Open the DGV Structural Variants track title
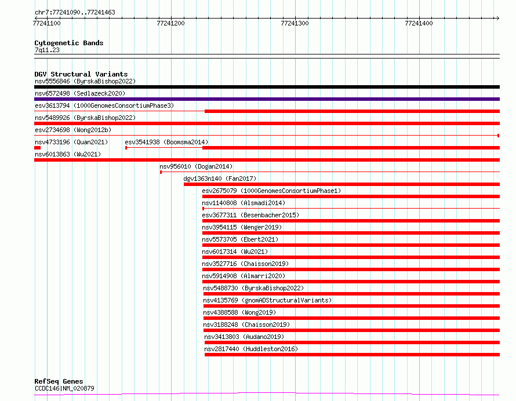Screen dimensions: 516x401 pyautogui.click(x=81, y=74)
